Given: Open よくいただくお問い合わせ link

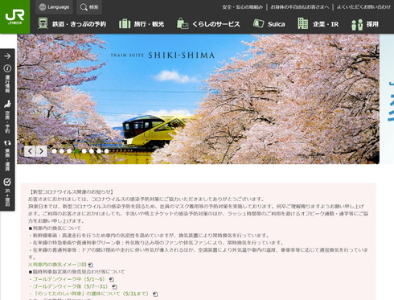Looking at the screenshot, I should point(363,7).
